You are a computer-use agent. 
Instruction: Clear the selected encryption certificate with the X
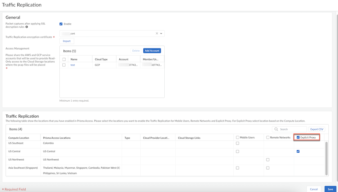point(157,34)
